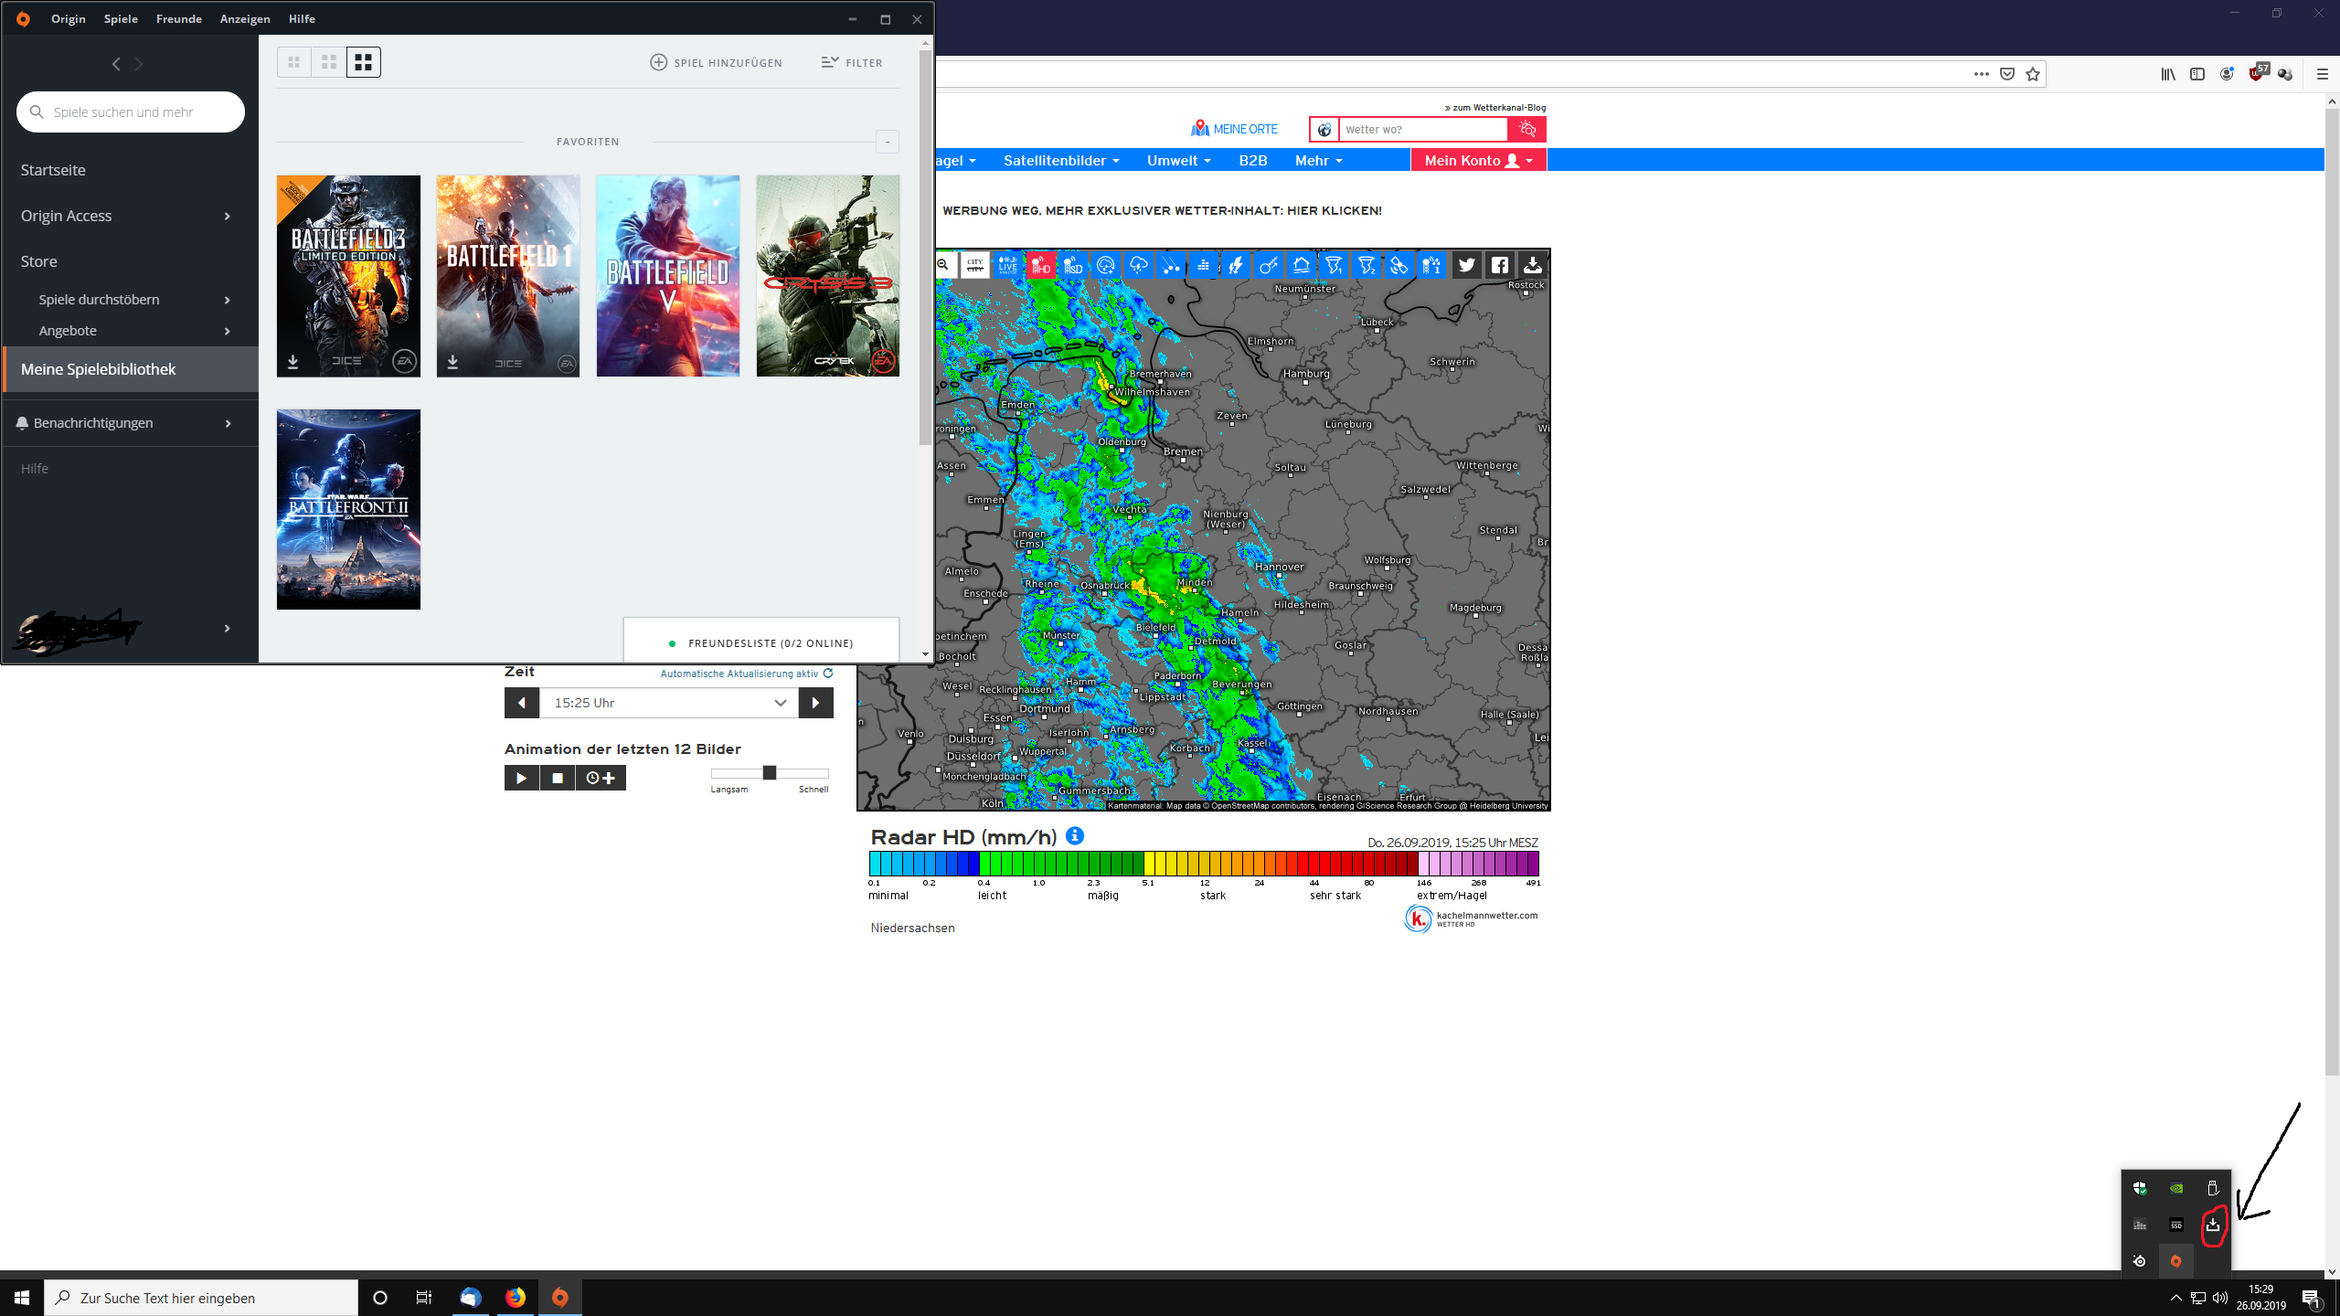2340x1316 pixels.
Task: Open the Spiele menu in Origin
Action: pos(121,18)
